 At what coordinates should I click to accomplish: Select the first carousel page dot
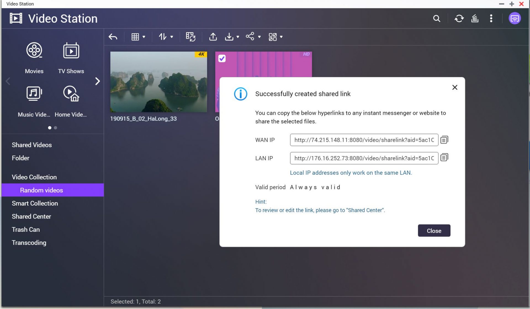tap(50, 128)
